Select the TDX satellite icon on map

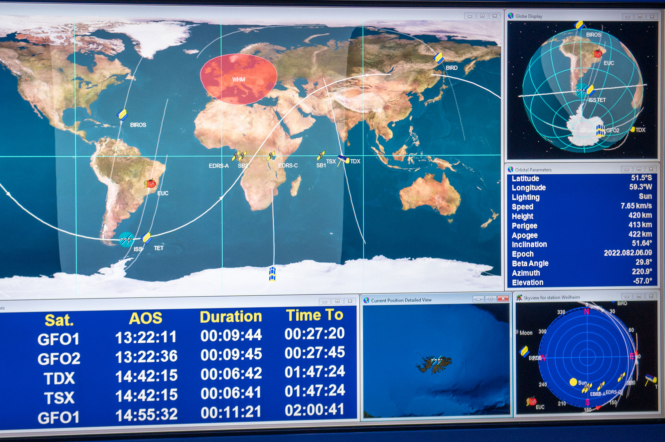click(x=344, y=160)
